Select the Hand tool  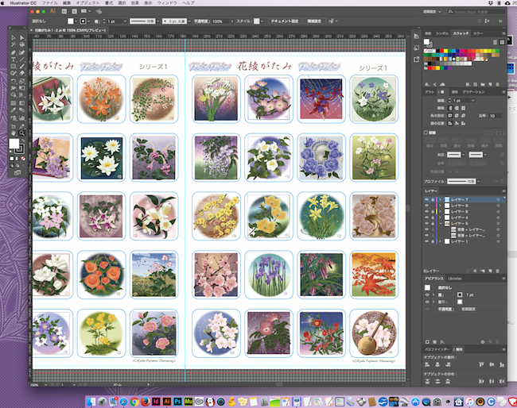tap(14, 133)
